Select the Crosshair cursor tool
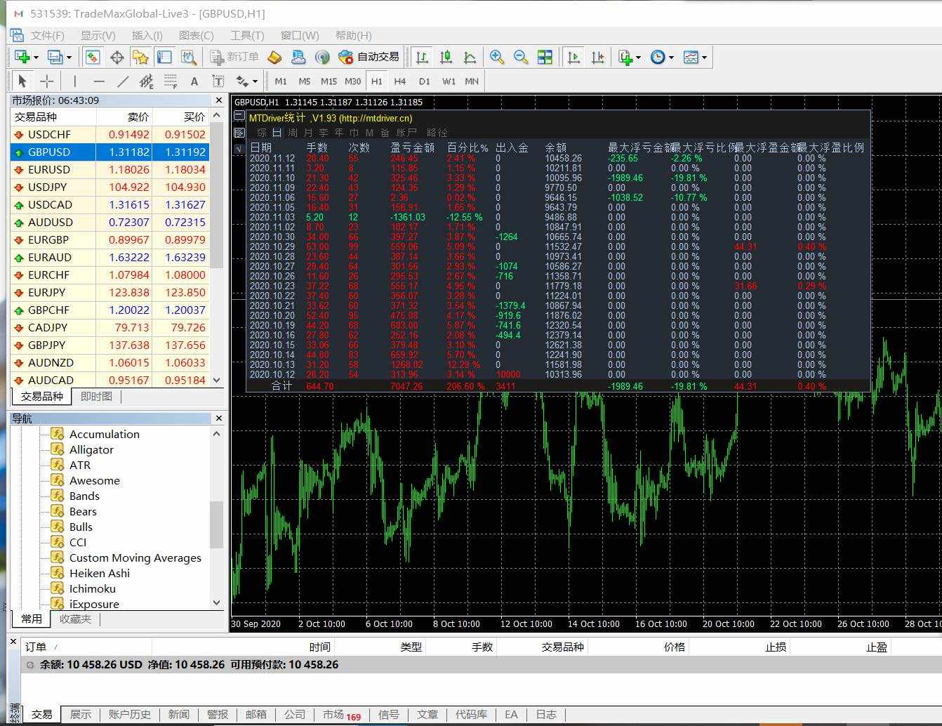 click(46, 81)
